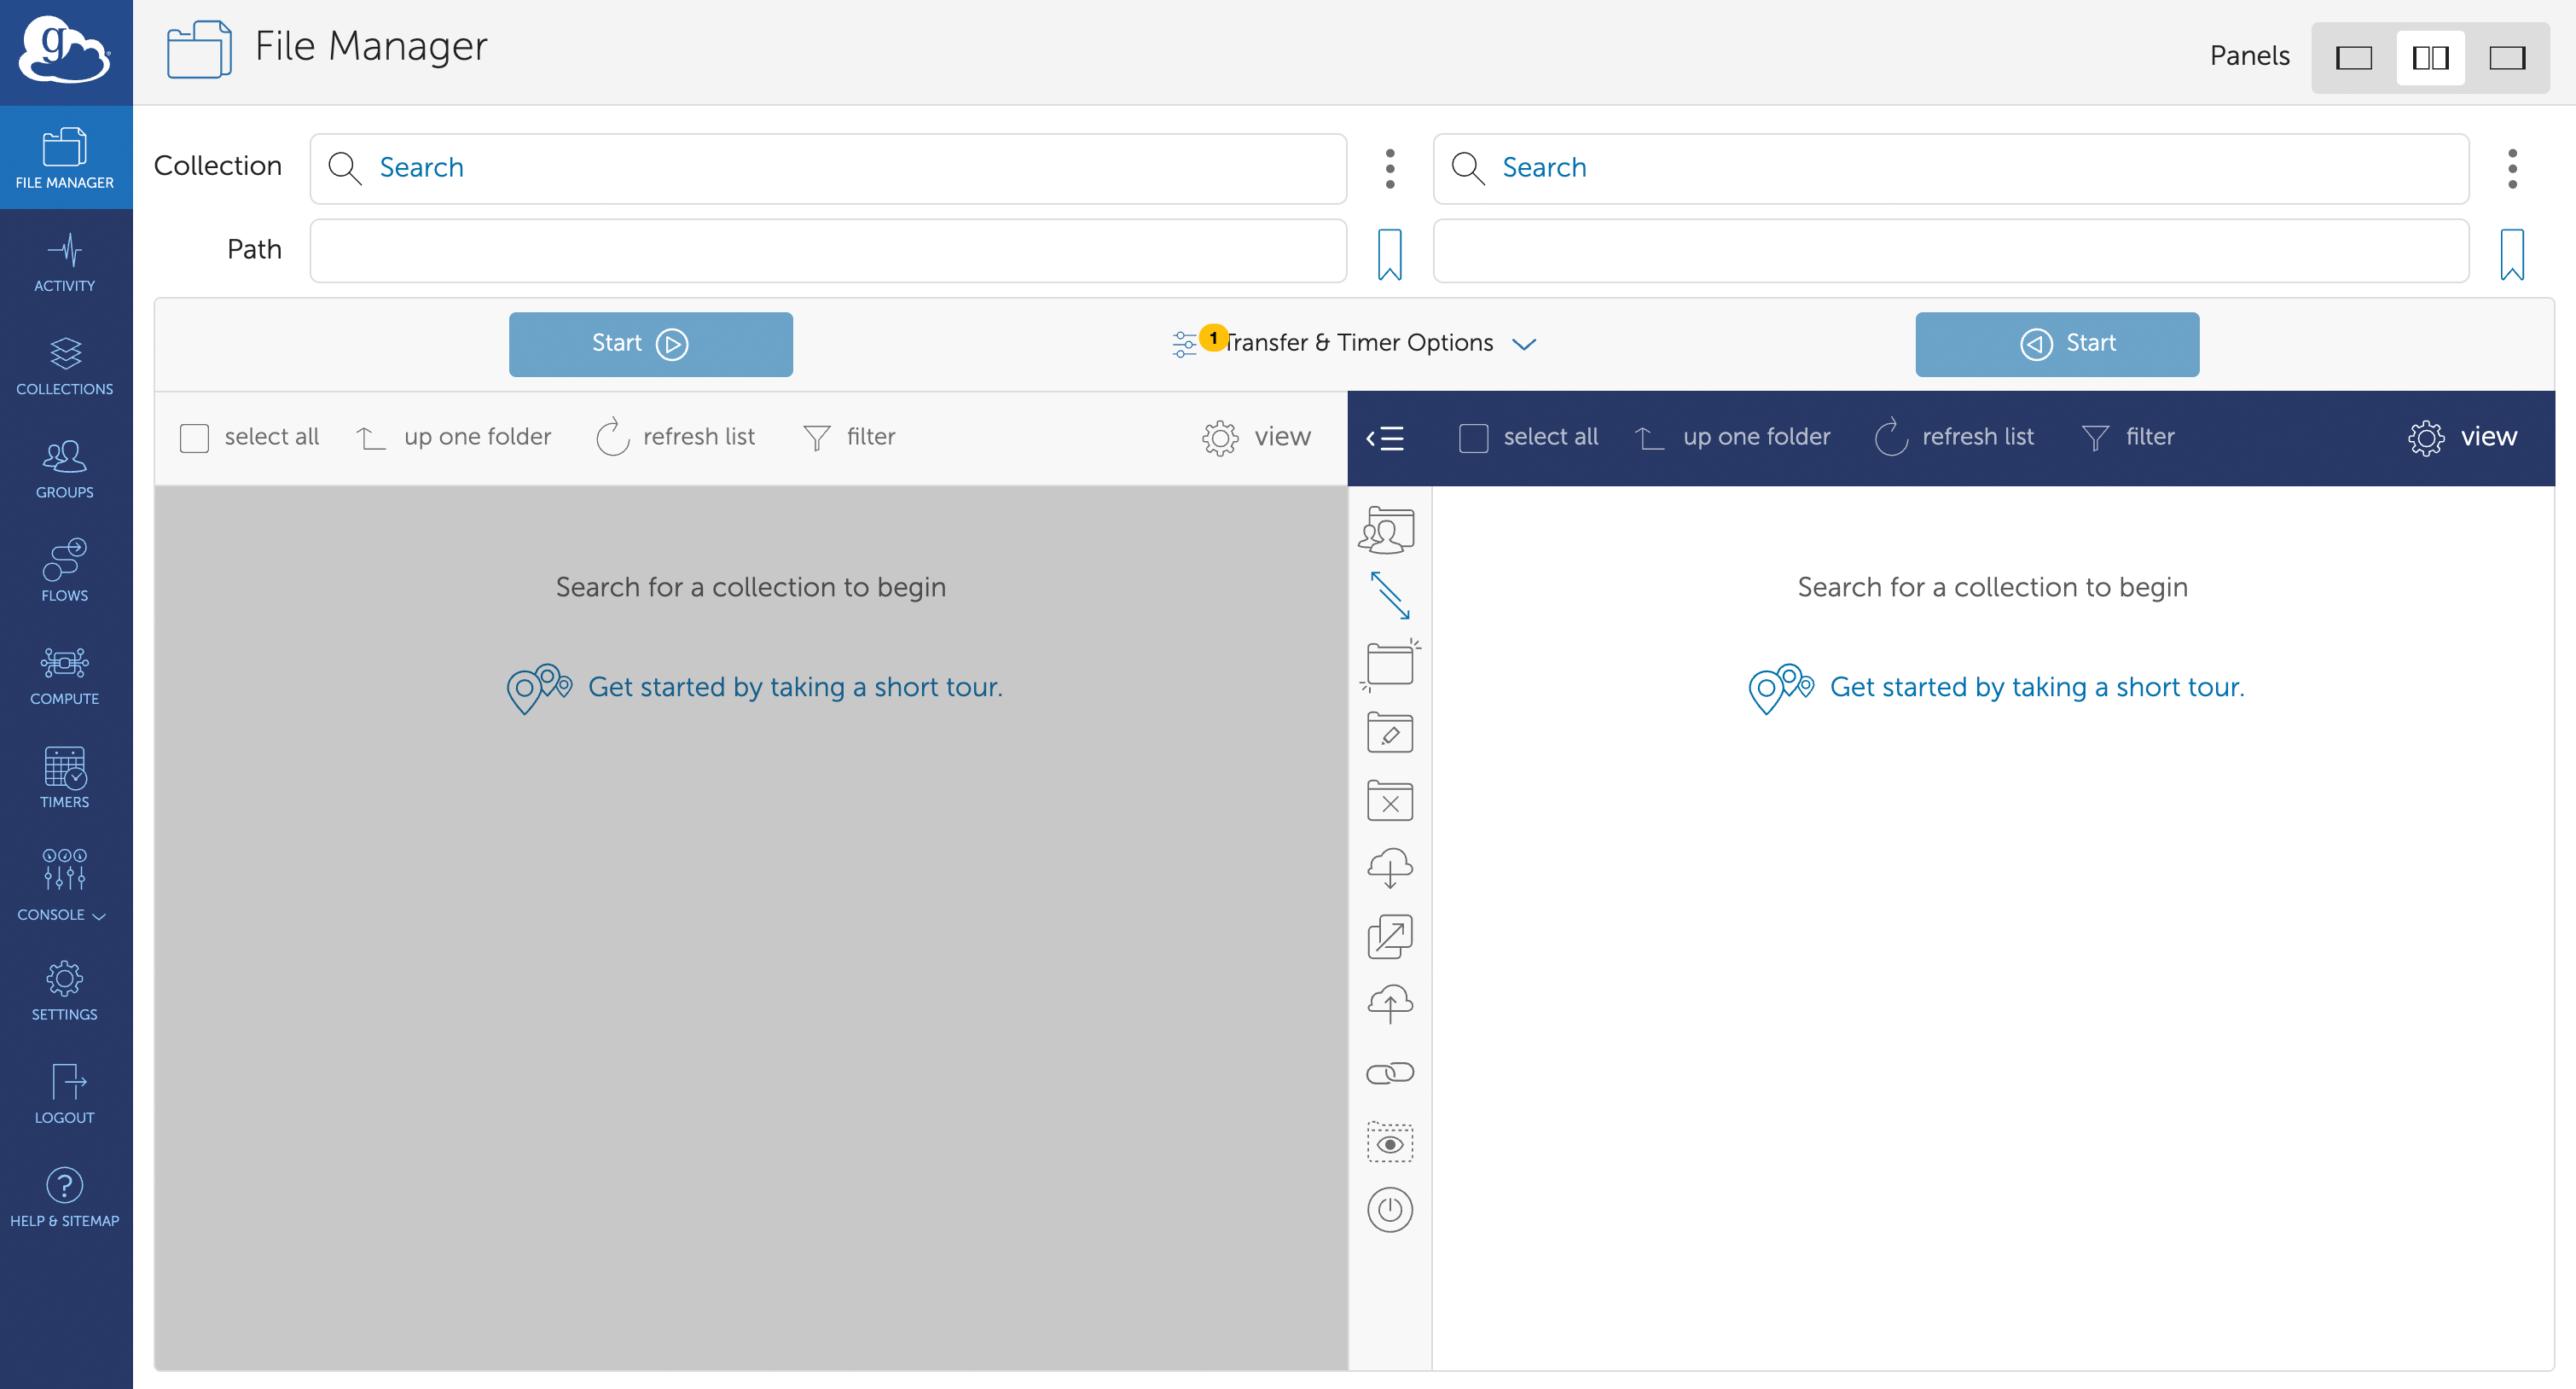The width and height of the screenshot is (2576, 1389).
Task: Click the Open in new window icon
Action: 1390,937
